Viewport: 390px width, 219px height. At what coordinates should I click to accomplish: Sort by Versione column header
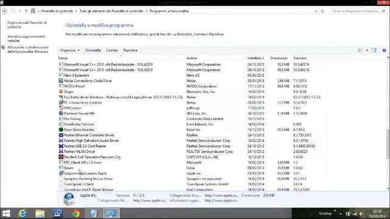tap(300, 58)
